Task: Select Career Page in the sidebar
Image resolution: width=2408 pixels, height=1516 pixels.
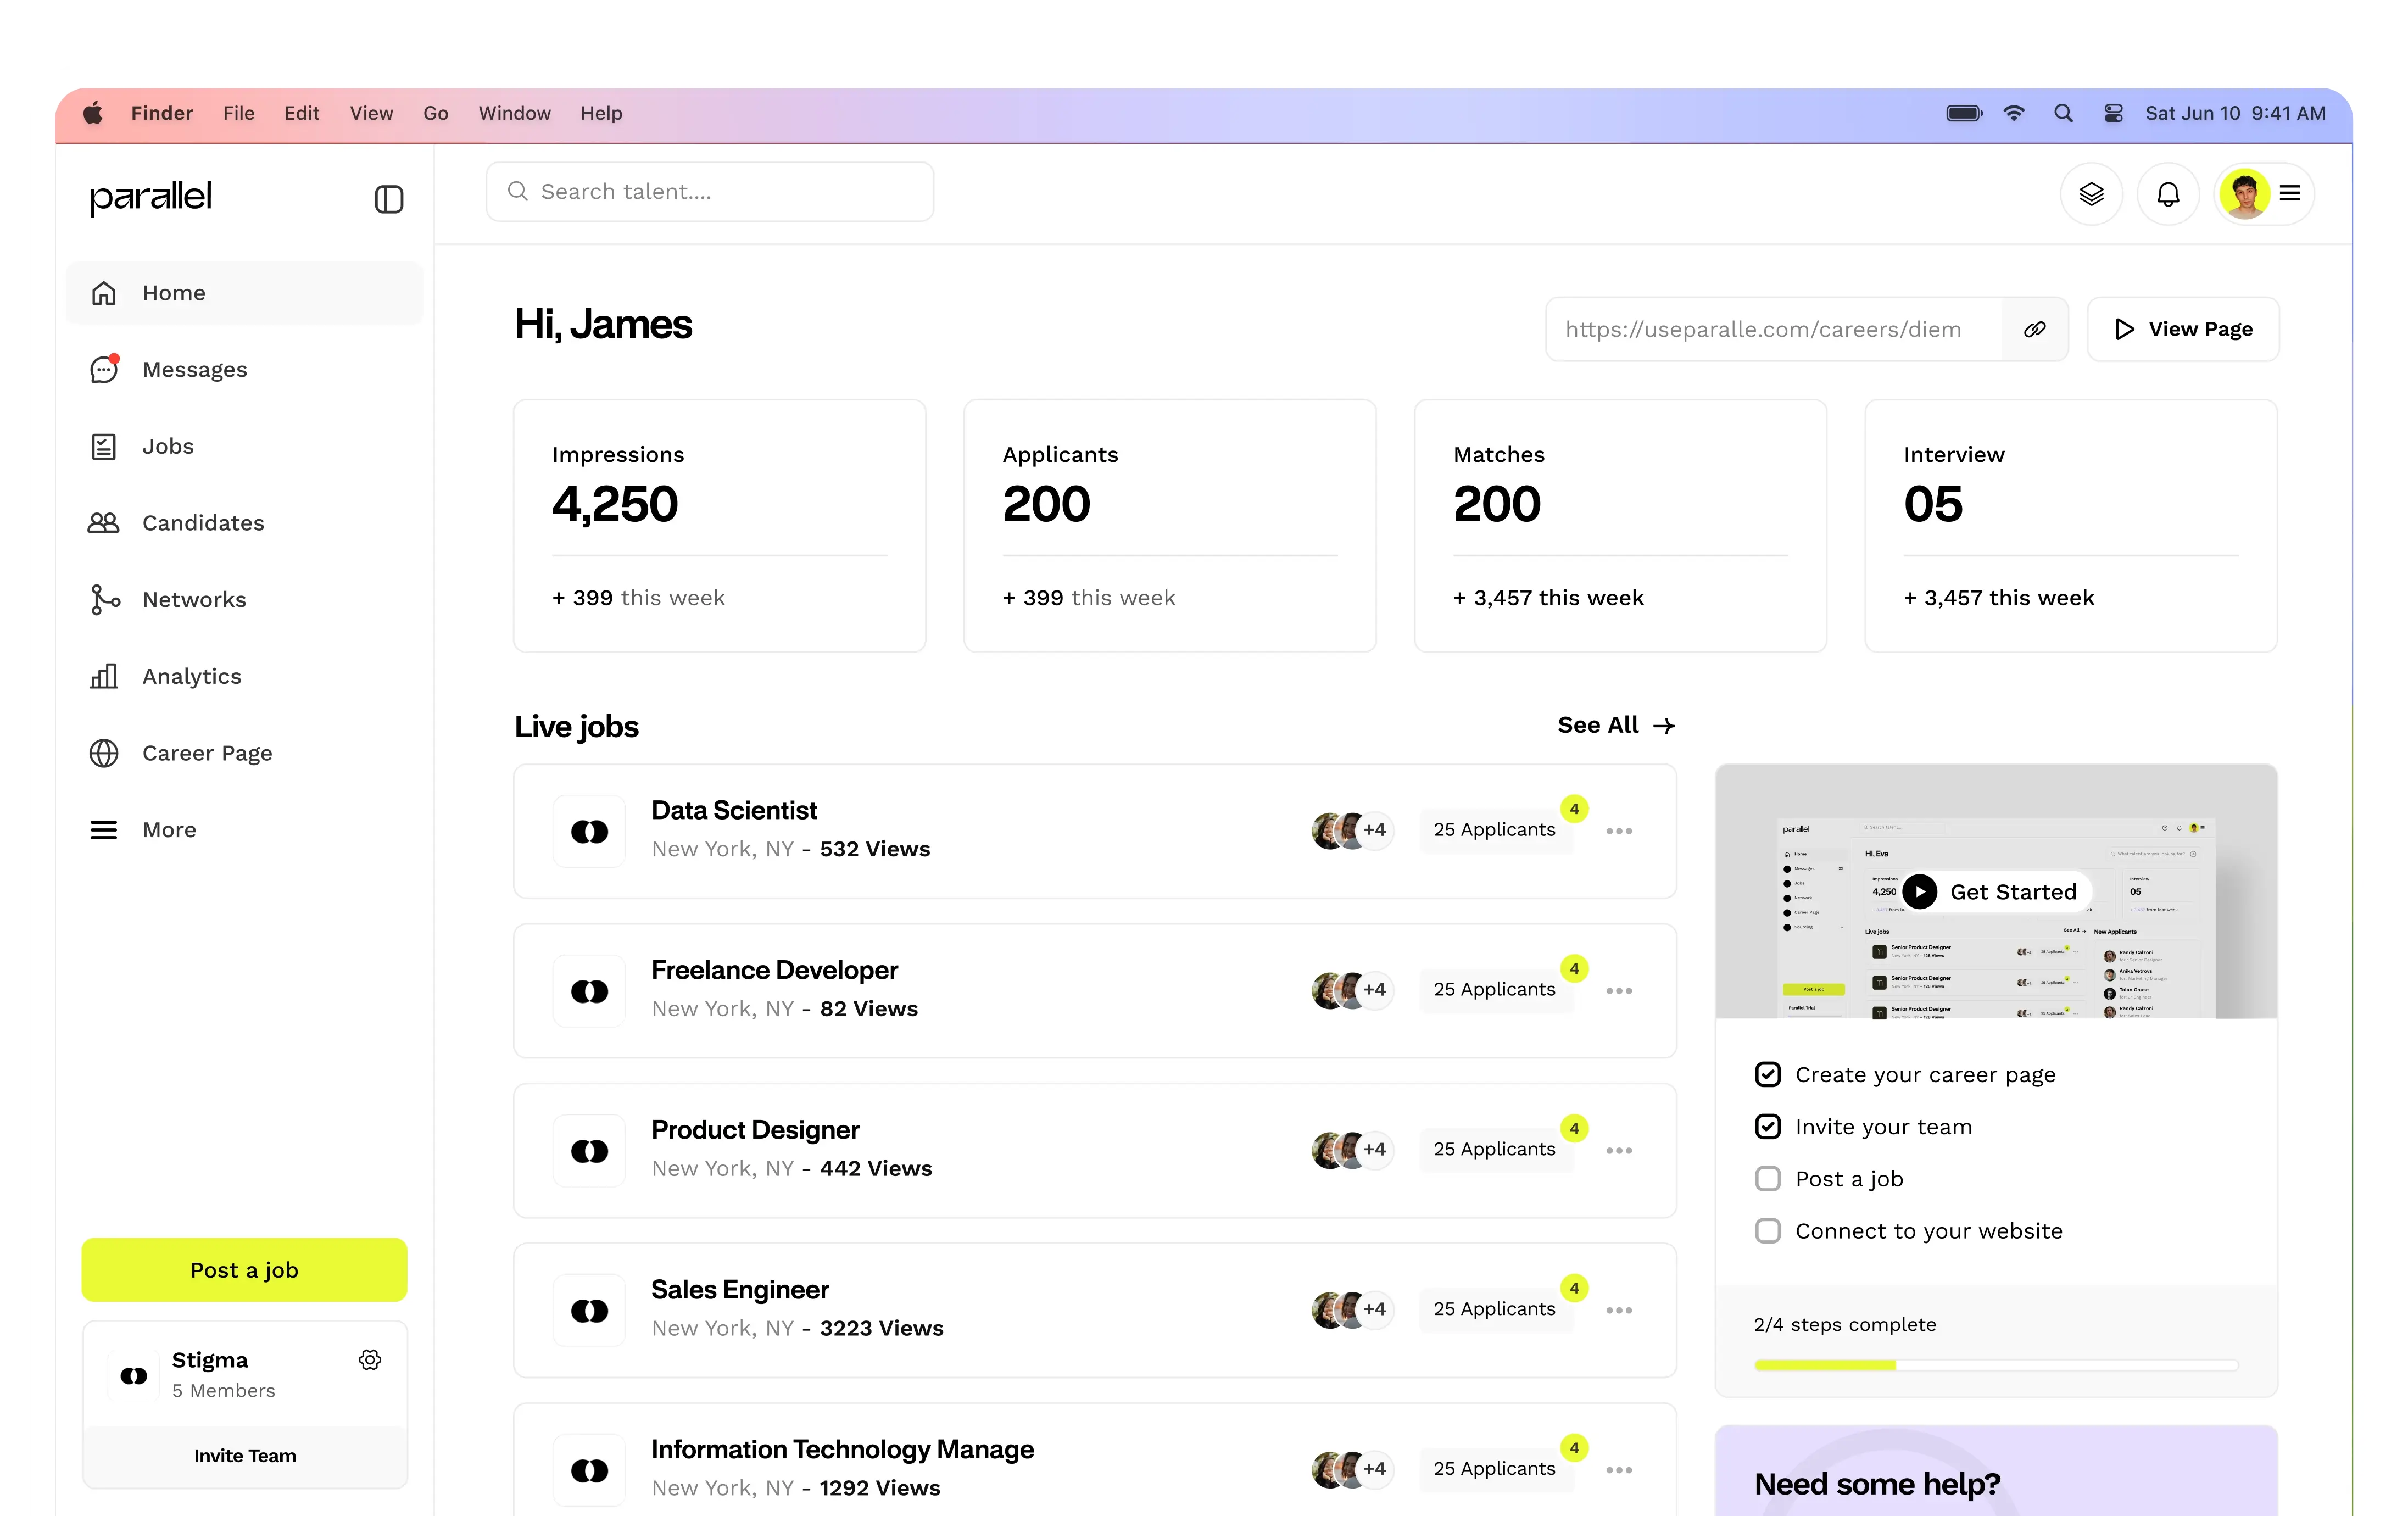Action: point(207,753)
